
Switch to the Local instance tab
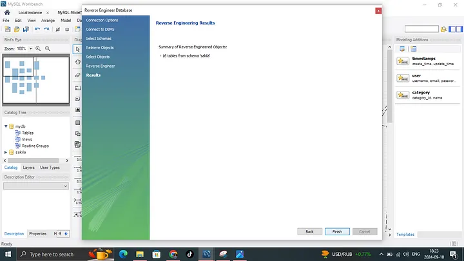pyautogui.click(x=30, y=12)
